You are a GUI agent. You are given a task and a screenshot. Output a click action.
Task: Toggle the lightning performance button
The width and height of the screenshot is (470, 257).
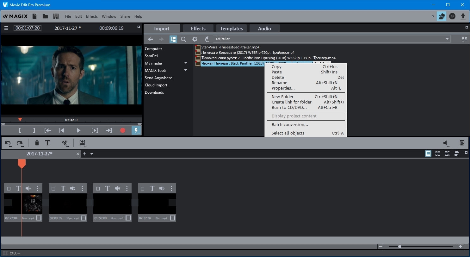(x=136, y=130)
